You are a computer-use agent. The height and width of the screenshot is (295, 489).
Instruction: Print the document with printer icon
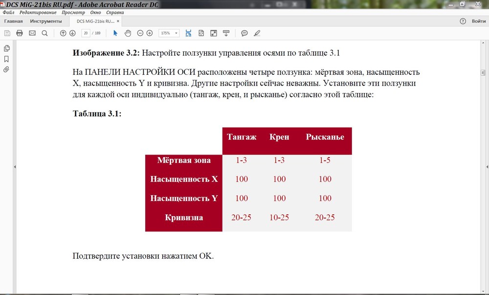pyautogui.click(x=20, y=33)
